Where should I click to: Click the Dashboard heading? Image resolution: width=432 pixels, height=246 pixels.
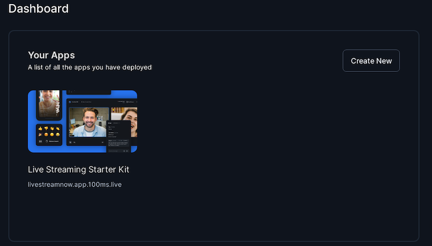pos(38,8)
